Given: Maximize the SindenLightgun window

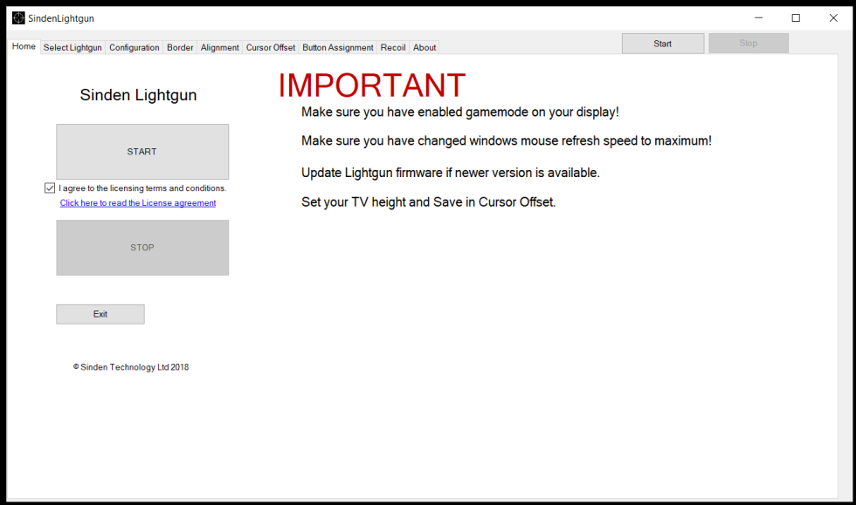Looking at the screenshot, I should 796,18.
